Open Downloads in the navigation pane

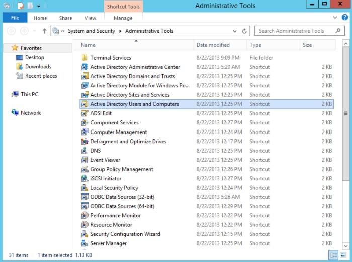(x=38, y=67)
